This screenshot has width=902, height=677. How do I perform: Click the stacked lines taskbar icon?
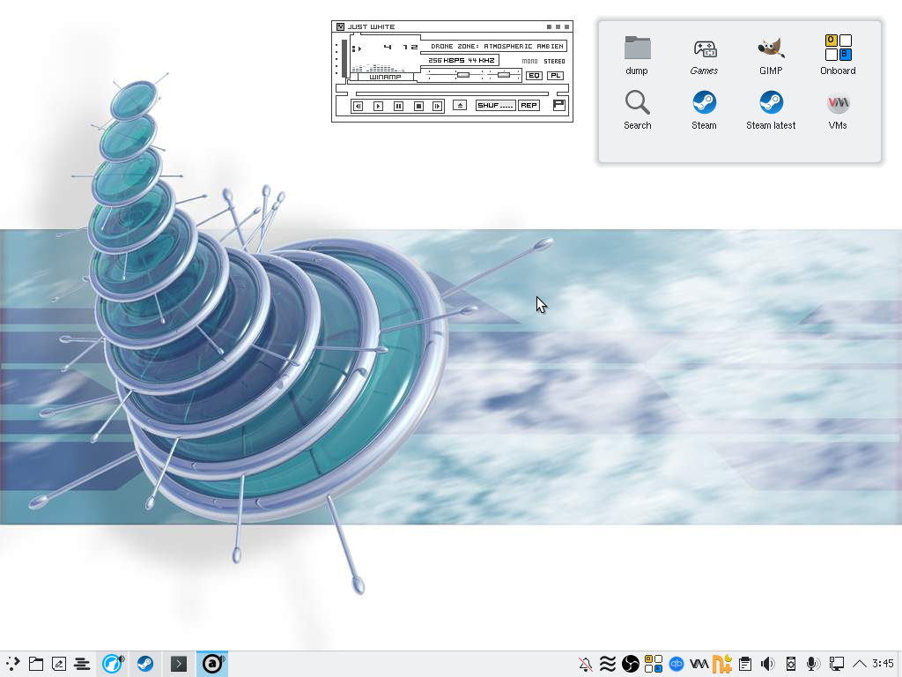(x=82, y=664)
